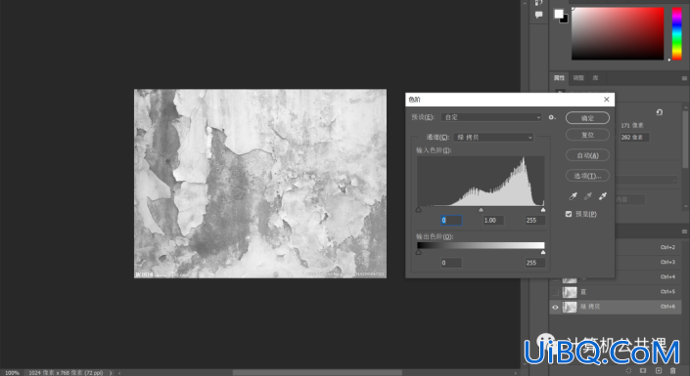The height and width of the screenshot is (376, 690).
Task: Click the input midtone gray slider triangle
Action: 481,210
